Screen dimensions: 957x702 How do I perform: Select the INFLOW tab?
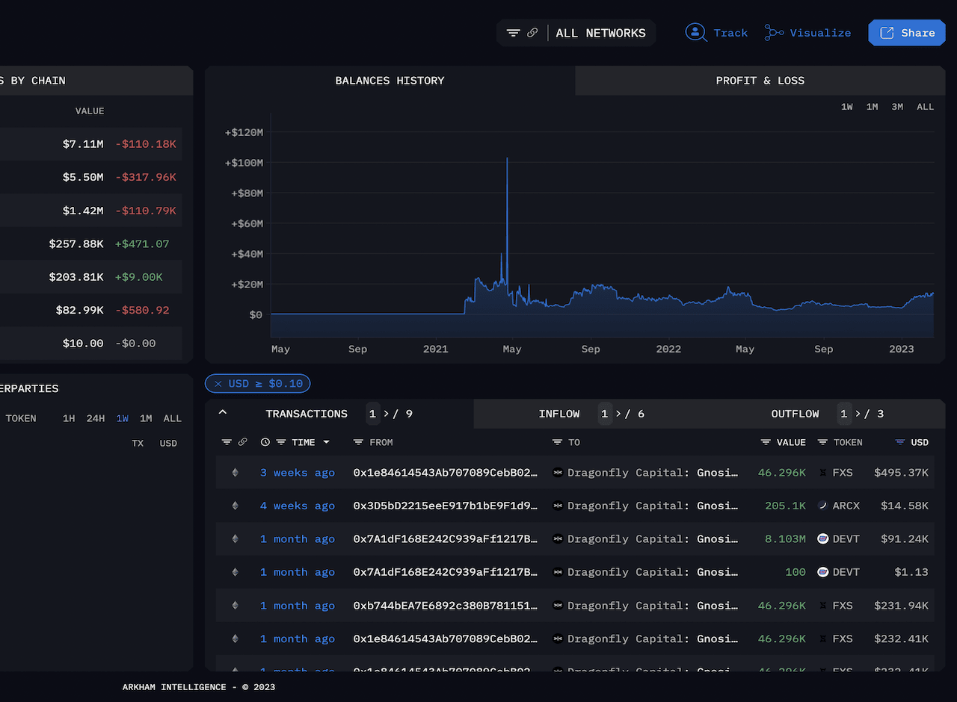pos(559,414)
